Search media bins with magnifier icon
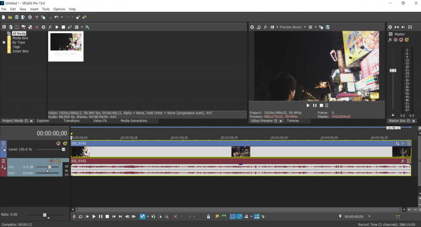 pos(87,27)
